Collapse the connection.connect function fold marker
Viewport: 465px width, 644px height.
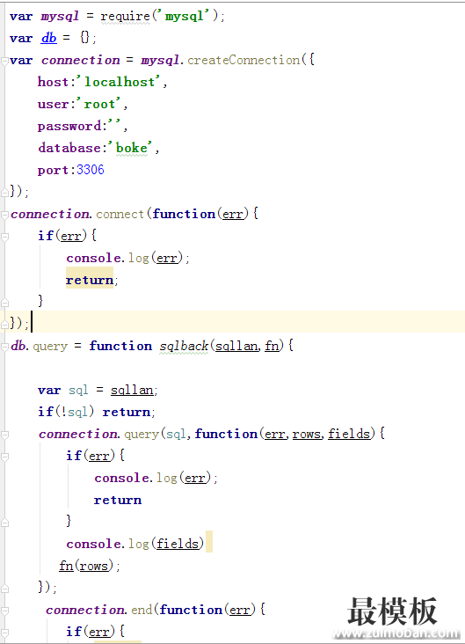[4, 215]
